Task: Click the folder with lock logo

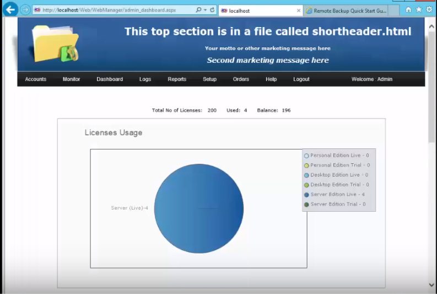Action: coord(55,44)
